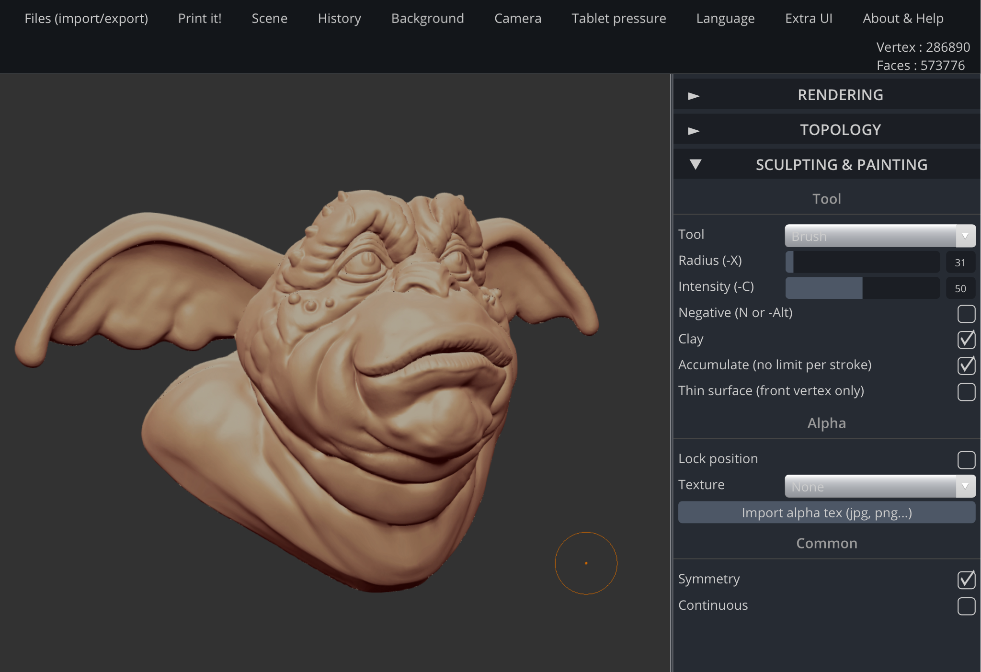
Task: Enable Thin surface (front vertex only)
Action: [967, 391]
